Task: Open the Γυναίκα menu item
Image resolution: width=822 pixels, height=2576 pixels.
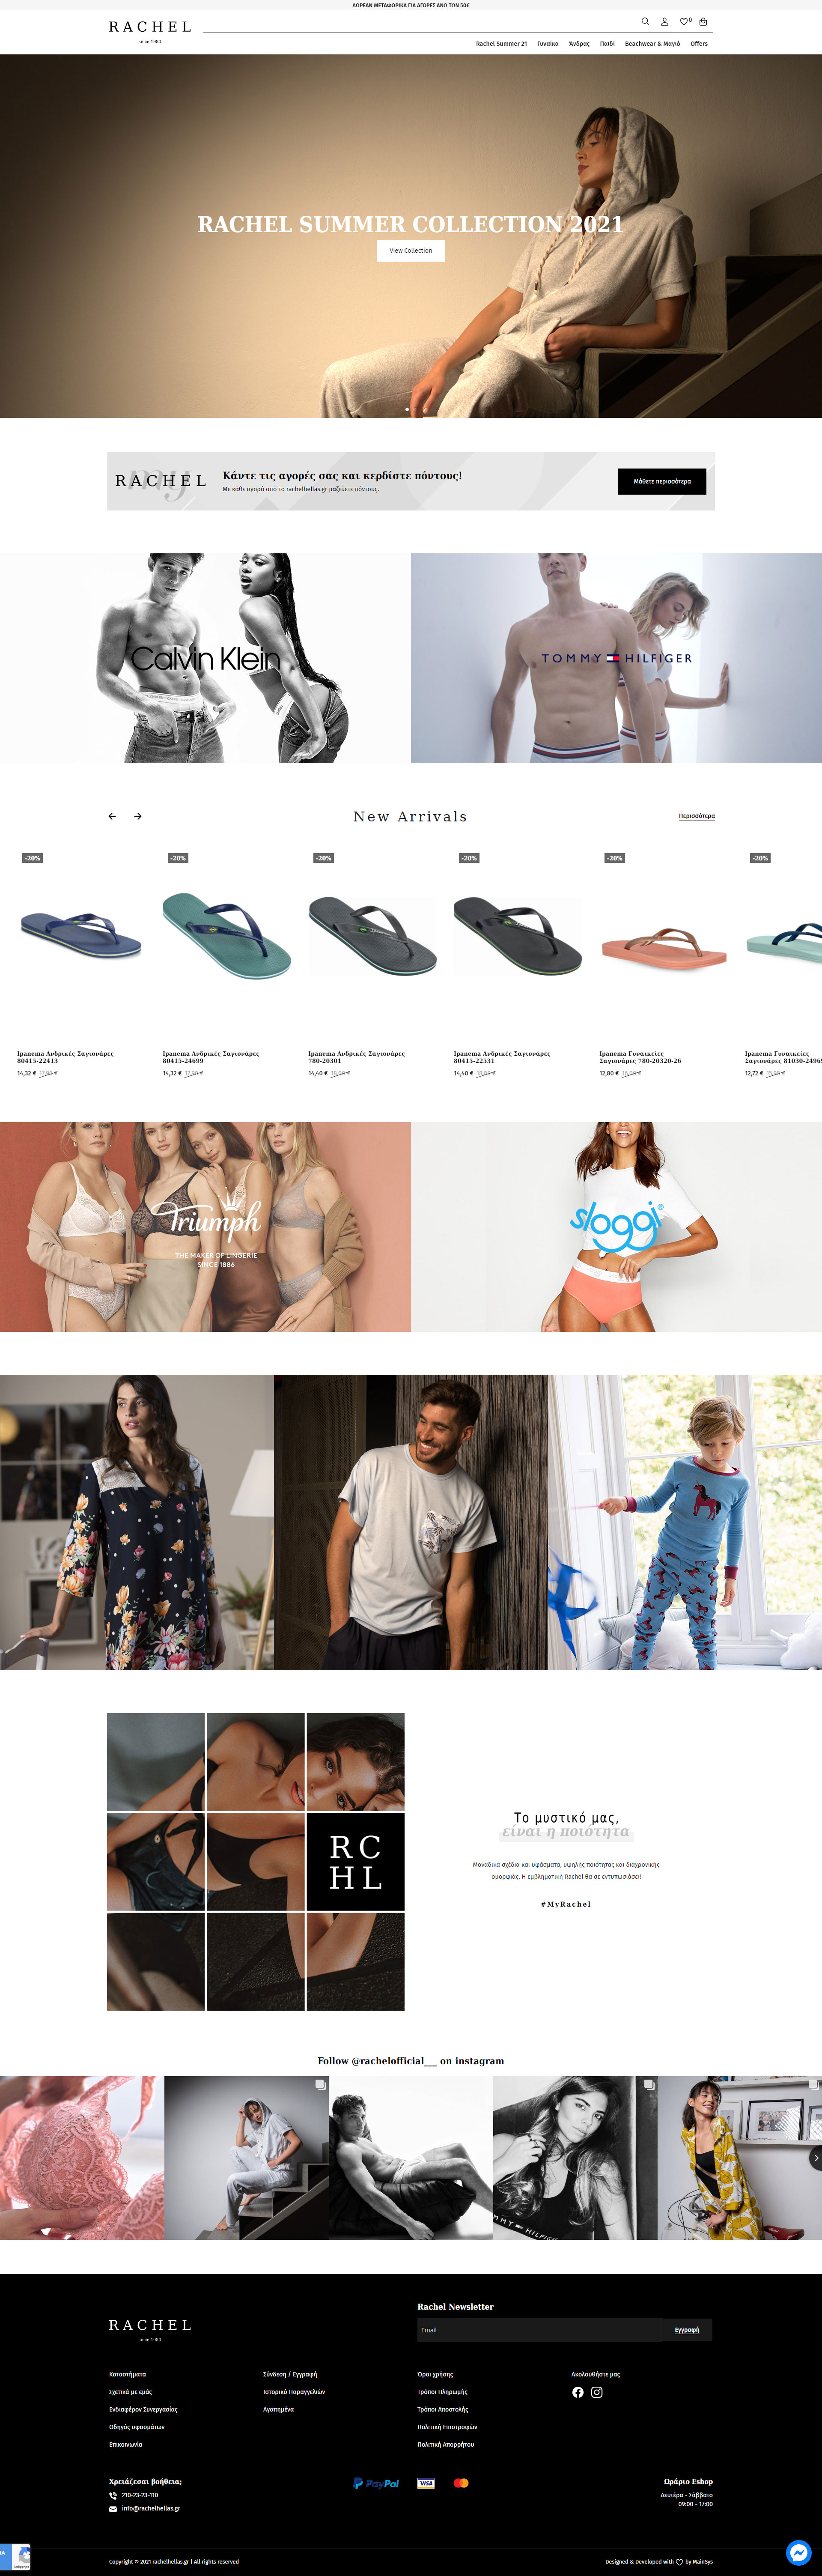Action: pyautogui.click(x=548, y=44)
